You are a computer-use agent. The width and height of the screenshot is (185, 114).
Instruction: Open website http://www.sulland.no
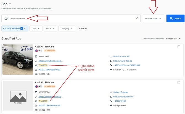pos(123,97)
